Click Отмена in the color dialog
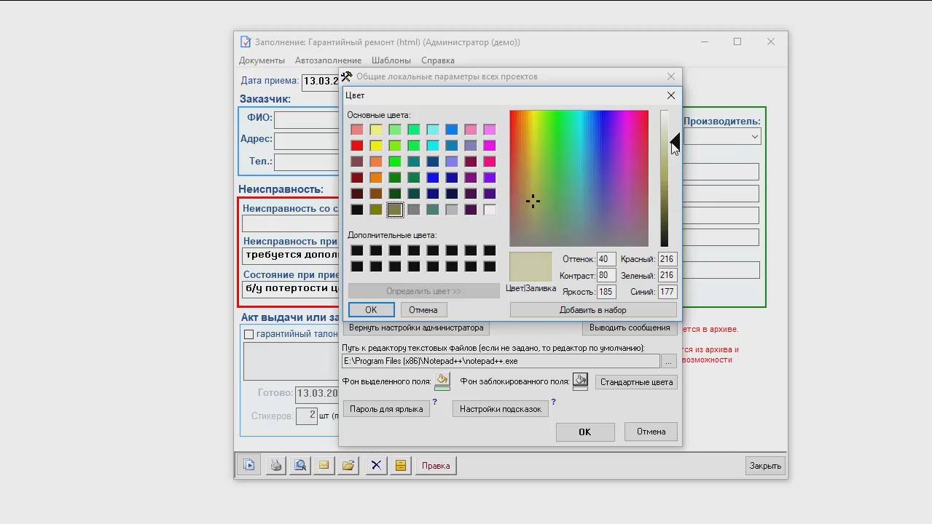 click(423, 310)
